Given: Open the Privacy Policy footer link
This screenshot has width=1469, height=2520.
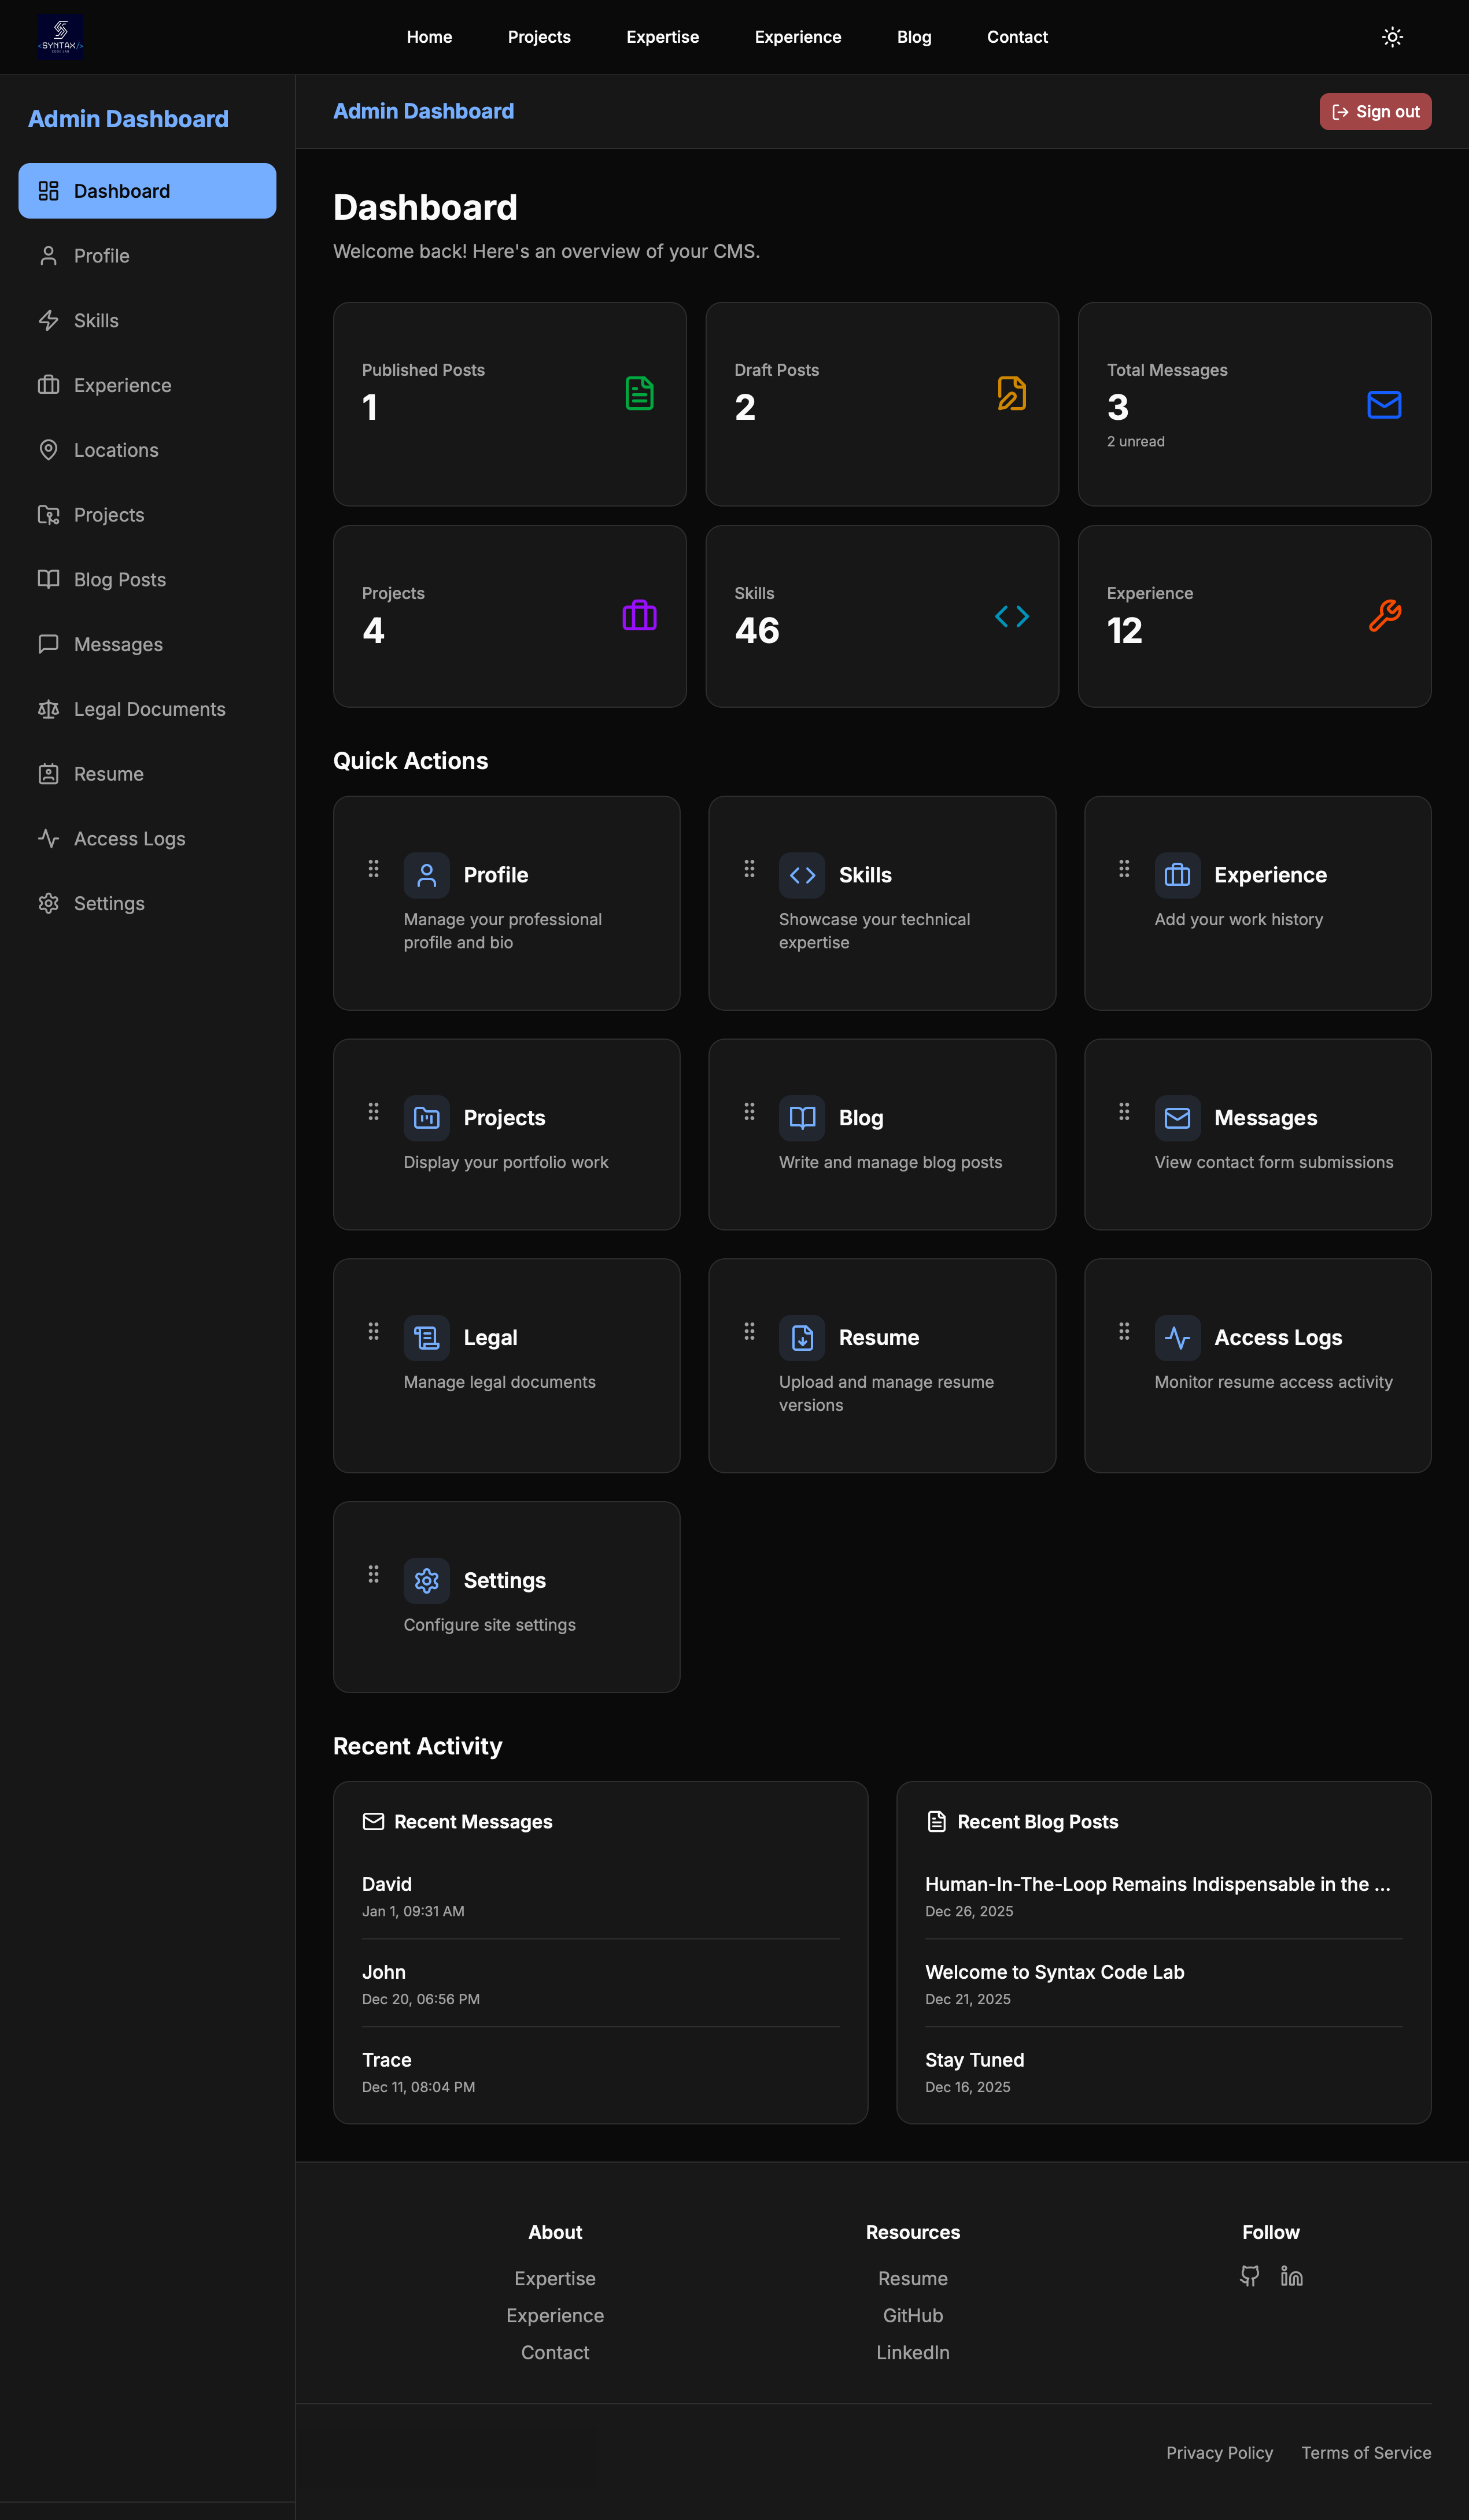Looking at the screenshot, I should click(1219, 2452).
